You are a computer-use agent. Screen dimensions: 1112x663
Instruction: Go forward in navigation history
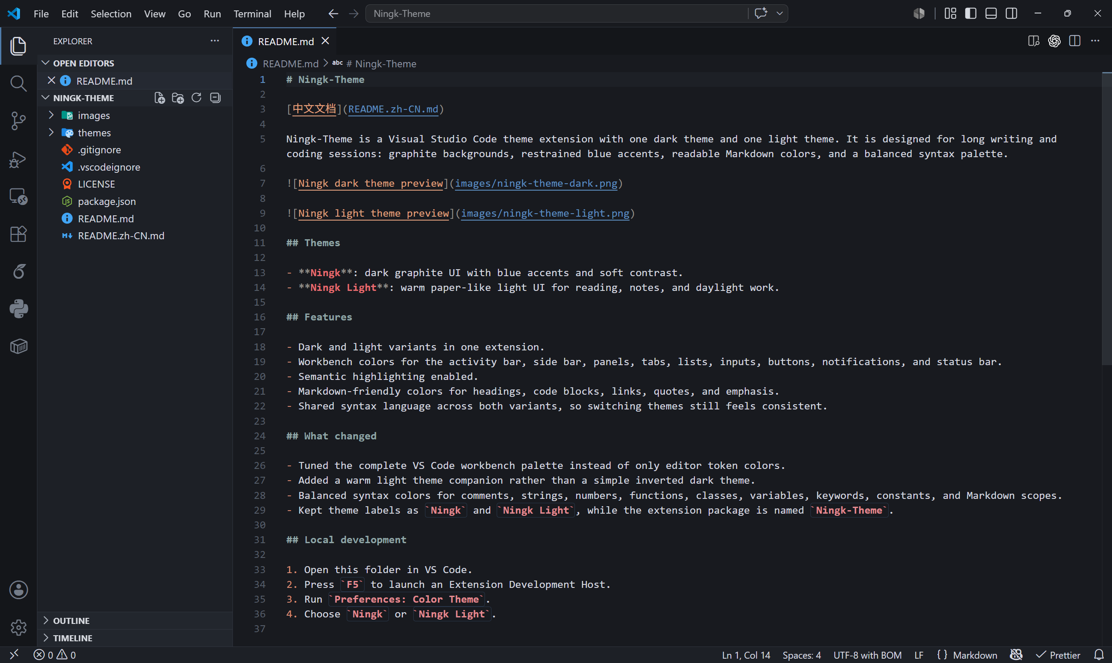[x=354, y=14]
